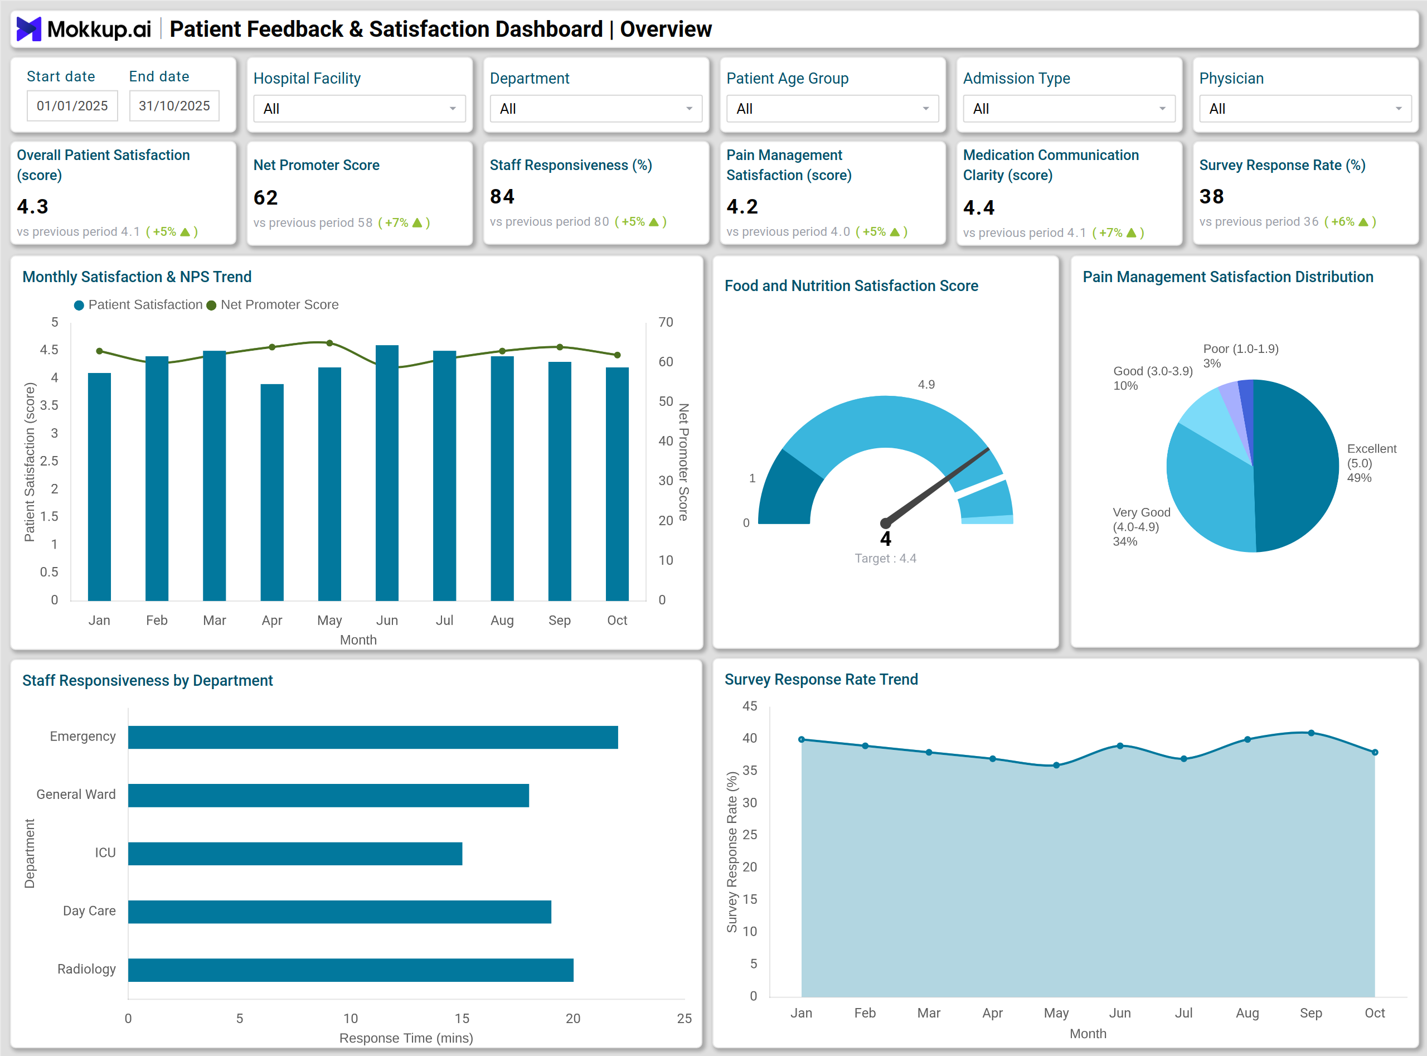Image resolution: width=1427 pixels, height=1056 pixels.
Task: Expand the Physician filter dropdown
Action: pyautogui.click(x=1305, y=109)
